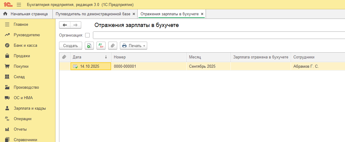Enable the Организация filter checkbox
This screenshot has width=345, height=142.
88,35
